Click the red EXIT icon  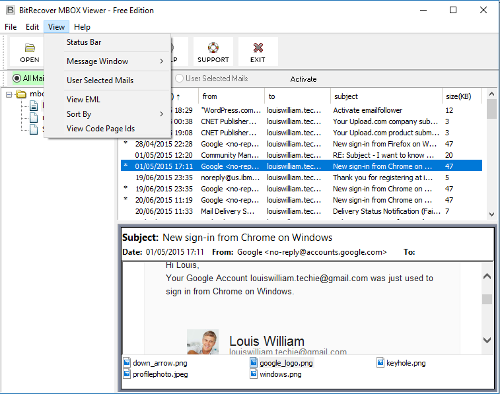pos(258,48)
